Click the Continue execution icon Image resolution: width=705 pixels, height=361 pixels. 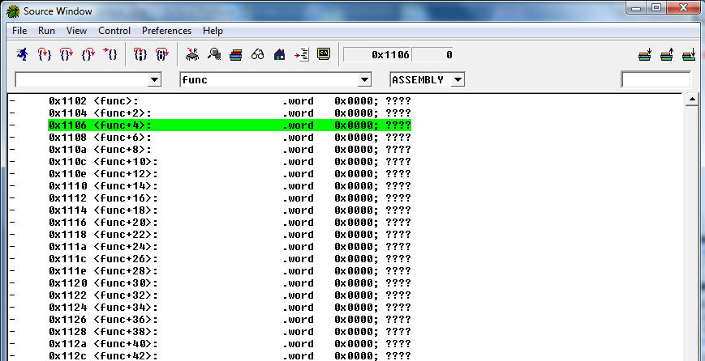coord(110,55)
